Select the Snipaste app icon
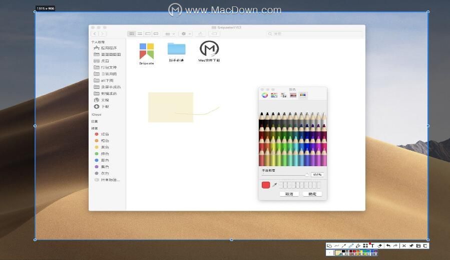This screenshot has width=450, height=260. click(147, 54)
